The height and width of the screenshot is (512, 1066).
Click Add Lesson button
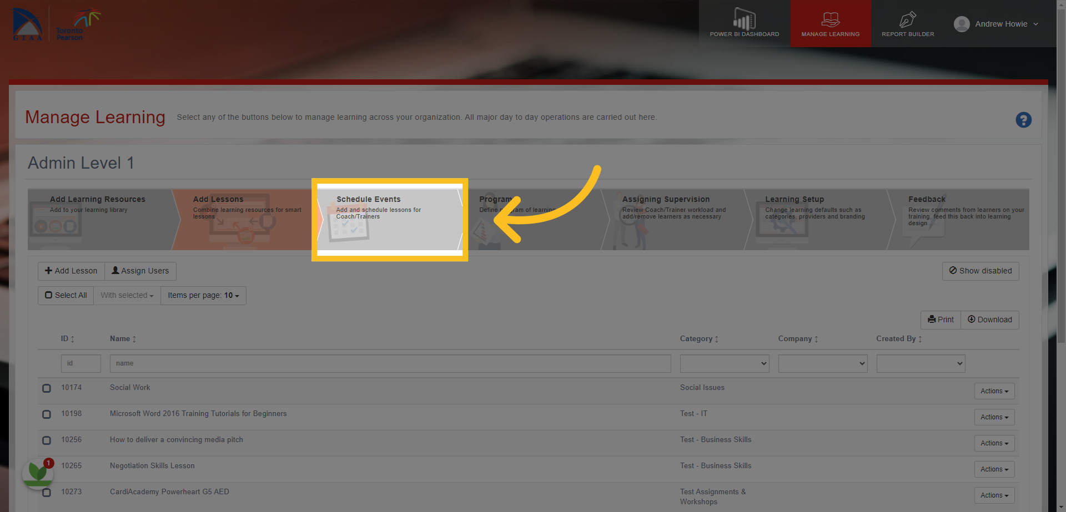point(71,271)
